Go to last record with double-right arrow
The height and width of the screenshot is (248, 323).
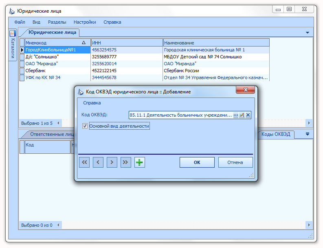coord(126,162)
